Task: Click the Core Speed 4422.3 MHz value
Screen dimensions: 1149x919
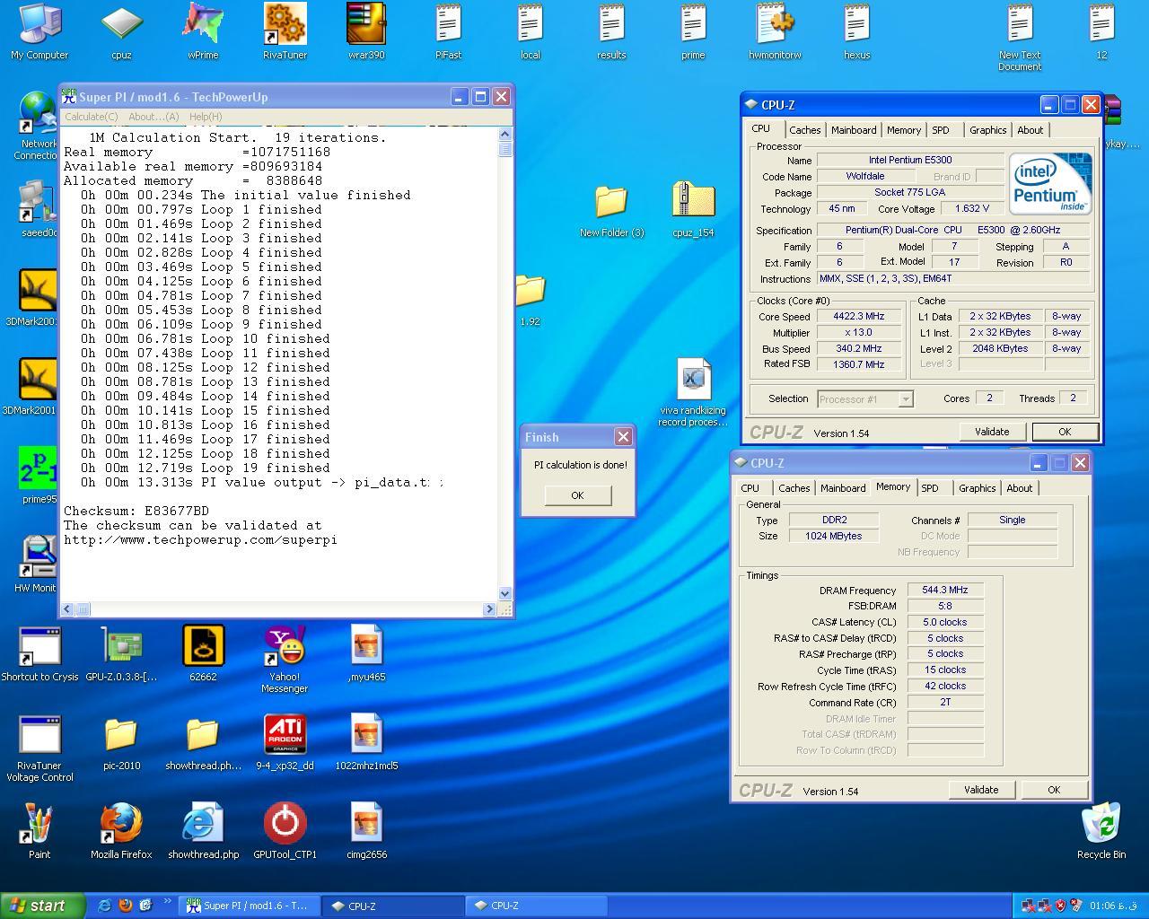Action: [860, 316]
